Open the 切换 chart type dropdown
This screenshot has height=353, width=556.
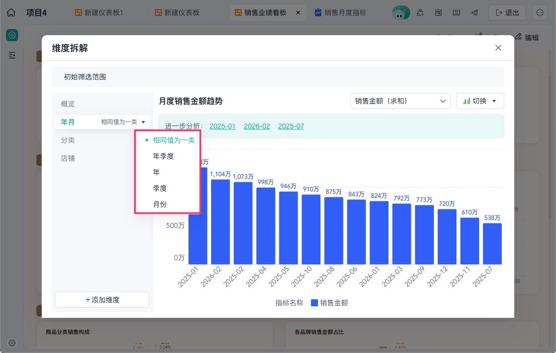click(480, 101)
